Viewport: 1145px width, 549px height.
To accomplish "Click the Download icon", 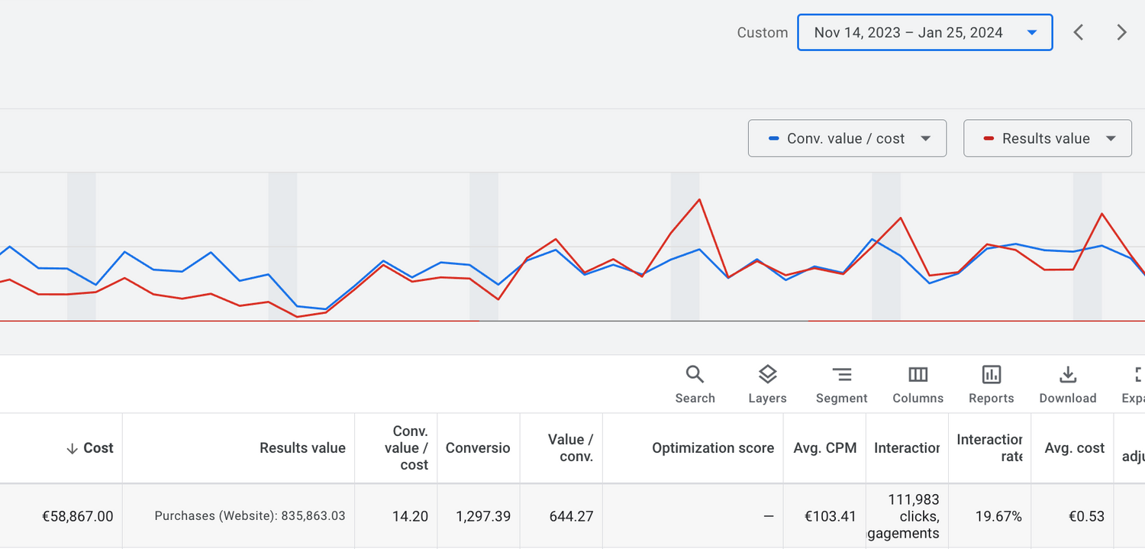I will [x=1067, y=375].
